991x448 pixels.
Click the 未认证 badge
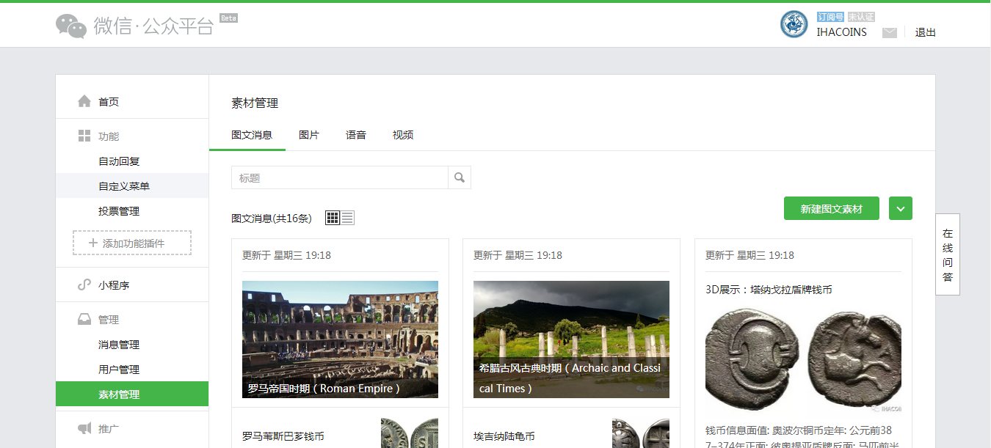tap(861, 17)
